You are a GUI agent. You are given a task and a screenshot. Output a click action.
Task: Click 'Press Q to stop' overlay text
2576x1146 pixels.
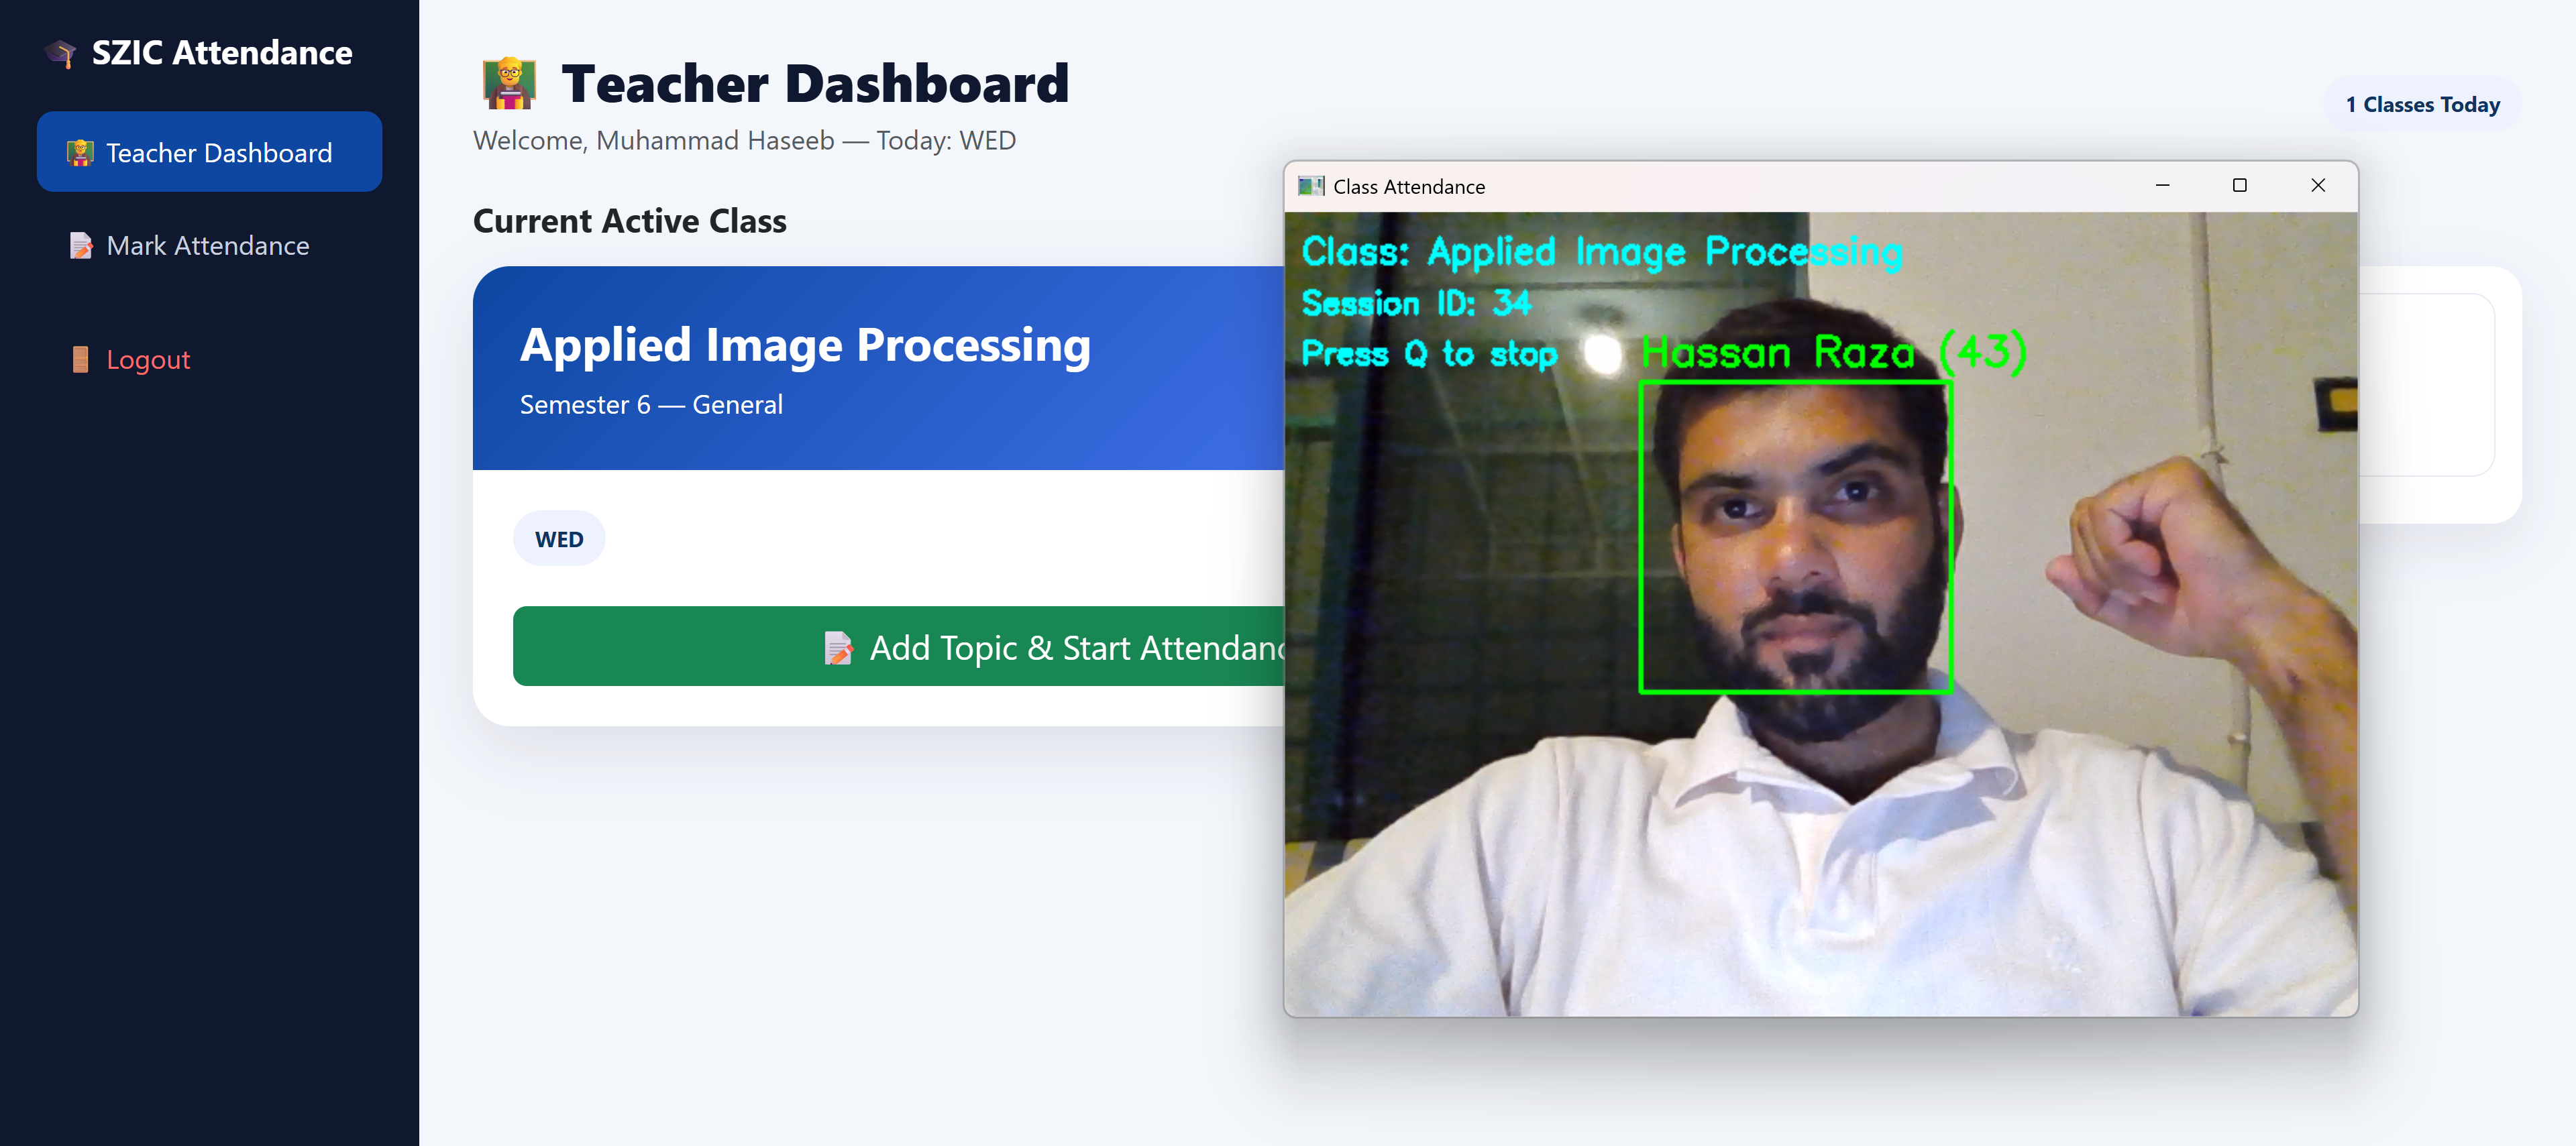coord(1429,354)
